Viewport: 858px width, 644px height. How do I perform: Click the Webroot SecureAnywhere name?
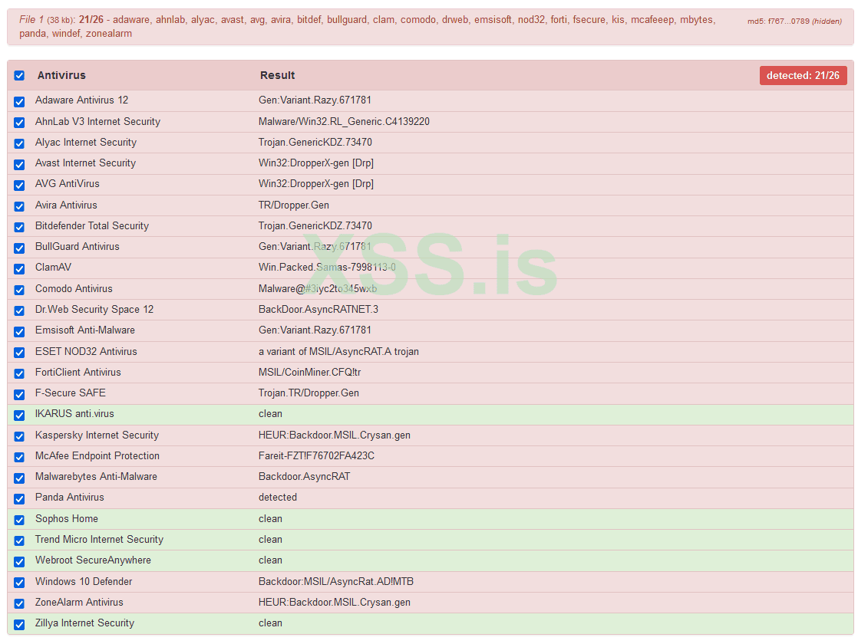point(93,560)
